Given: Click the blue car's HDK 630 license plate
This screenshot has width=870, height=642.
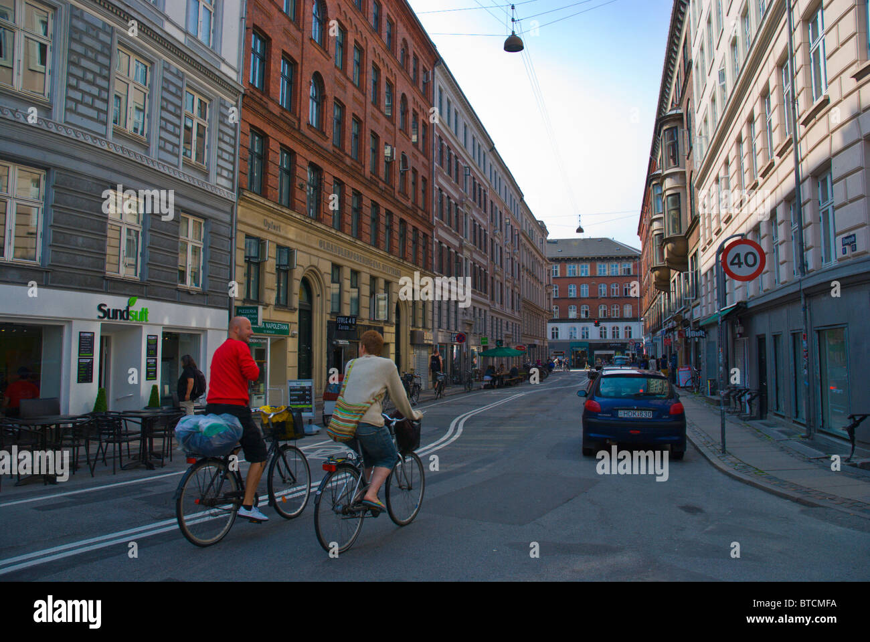Looking at the screenshot, I should (x=634, y=414).
